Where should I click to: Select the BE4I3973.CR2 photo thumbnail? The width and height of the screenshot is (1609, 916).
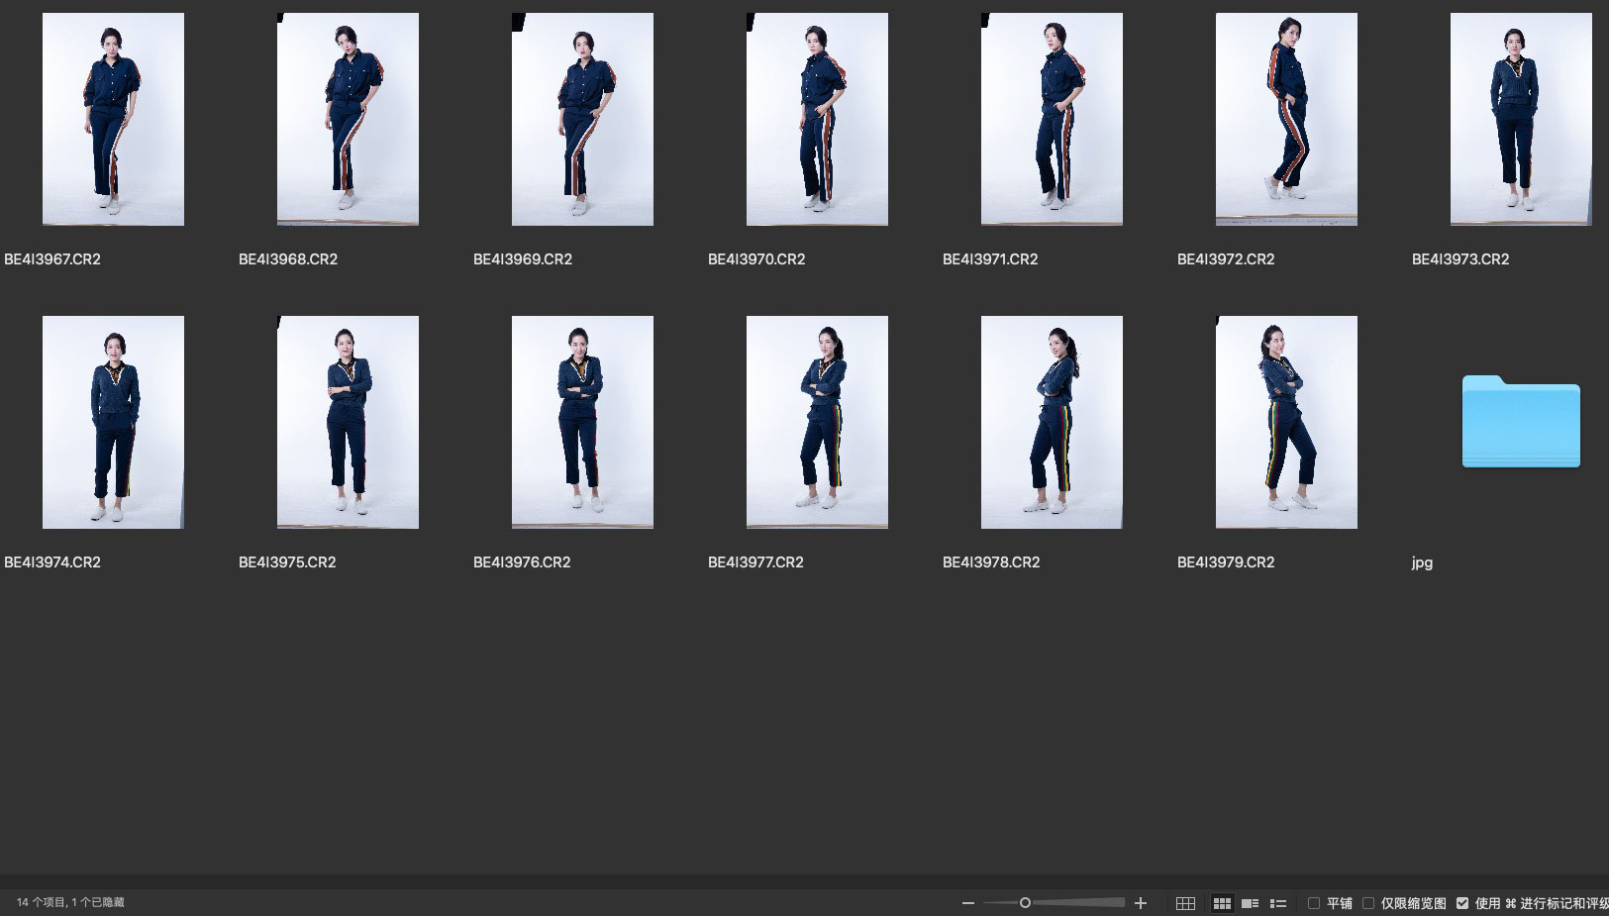(x=1521, y=119)
